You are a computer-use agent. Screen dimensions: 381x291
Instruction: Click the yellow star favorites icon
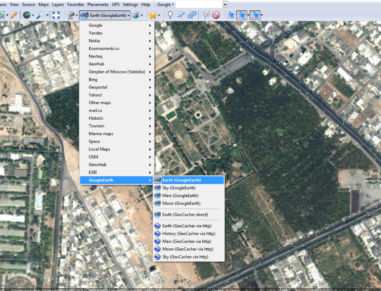(x=153, y=15)
